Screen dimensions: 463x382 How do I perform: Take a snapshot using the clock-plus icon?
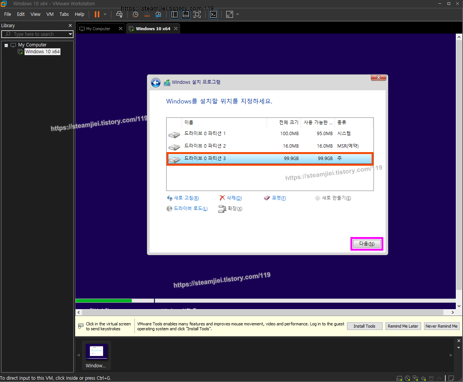click(x=135, y=14)
